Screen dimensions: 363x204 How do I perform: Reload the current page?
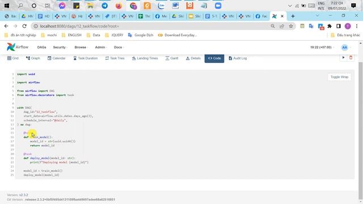[x=24, y=26]
